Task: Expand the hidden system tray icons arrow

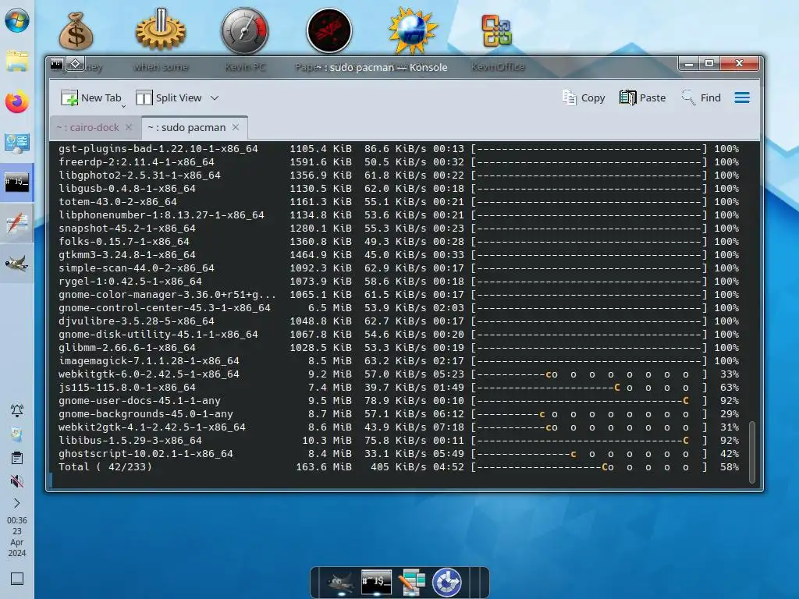Action: tap(17, 503)
